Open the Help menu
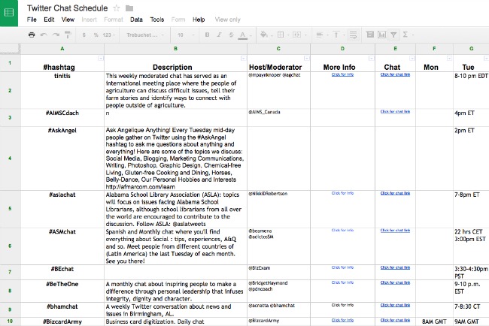Viewport: 489px width, 326px height. click(199, 20)
